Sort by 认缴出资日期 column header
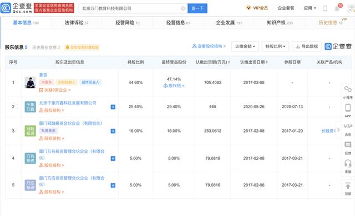Screen dimensions: 355x216 254,62
